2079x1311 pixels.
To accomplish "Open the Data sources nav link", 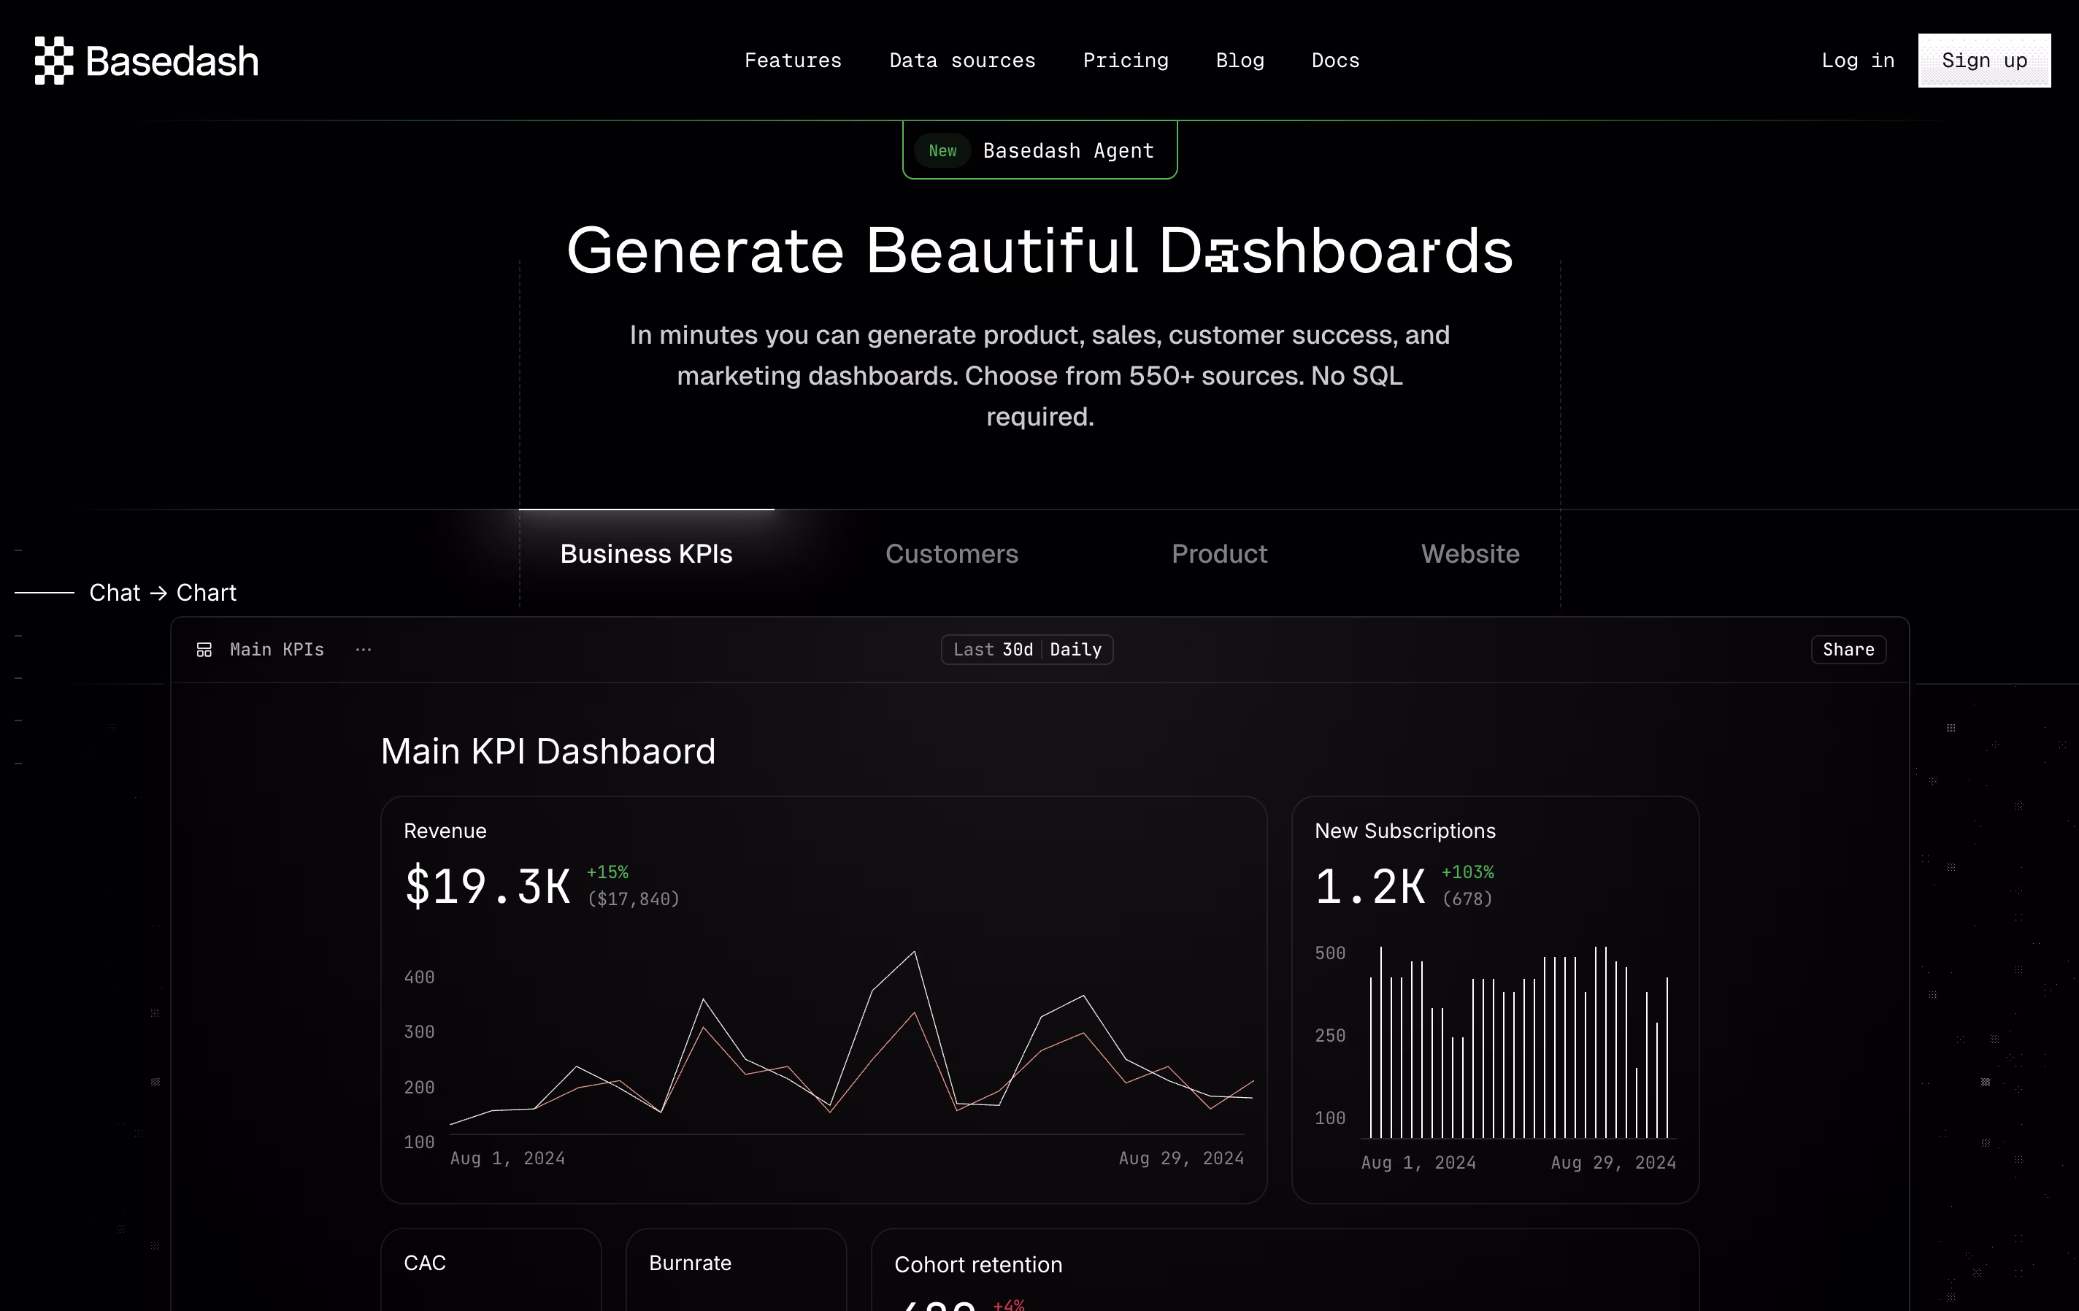I will point(962,61).
